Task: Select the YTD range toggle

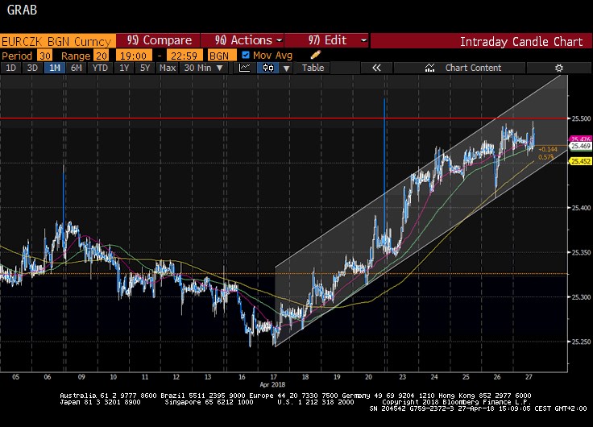Action: pos(100,68)
